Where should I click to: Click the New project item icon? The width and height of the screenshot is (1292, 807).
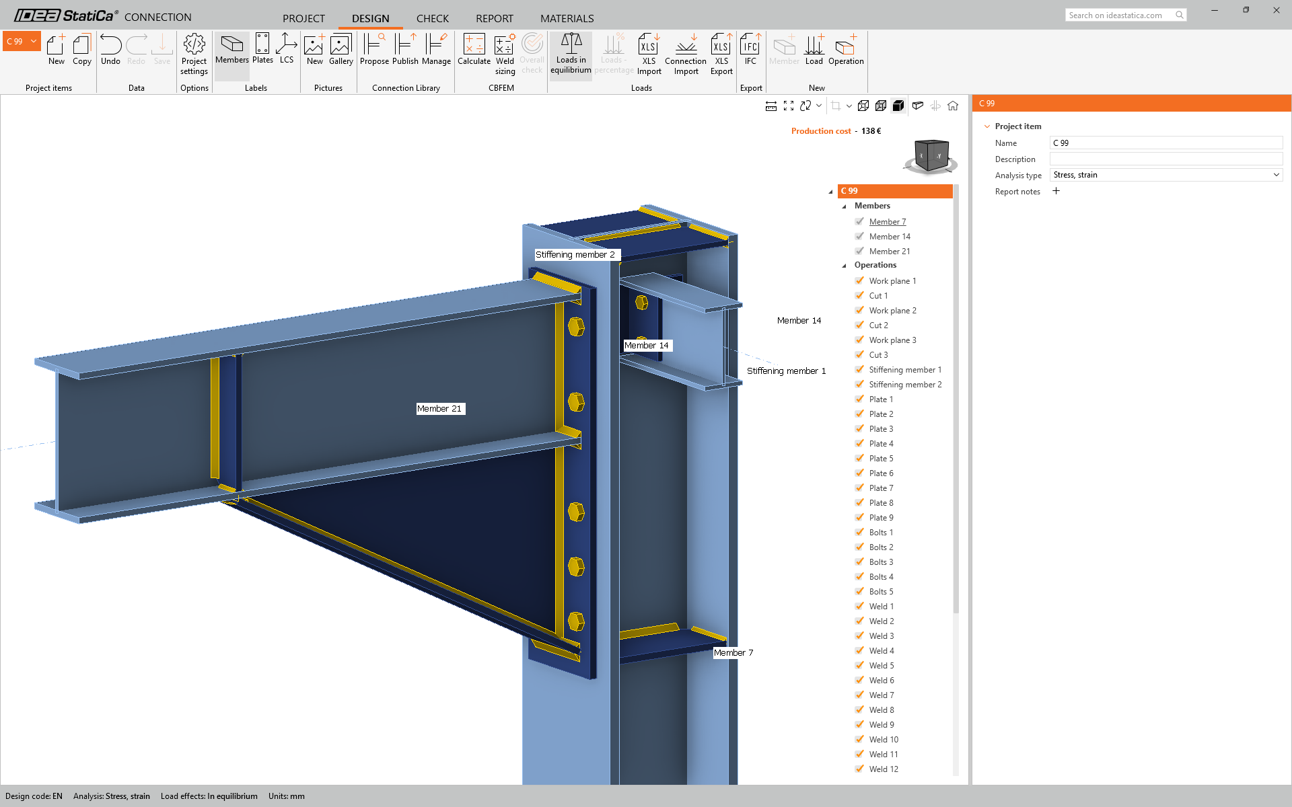(x=57, y=49)
